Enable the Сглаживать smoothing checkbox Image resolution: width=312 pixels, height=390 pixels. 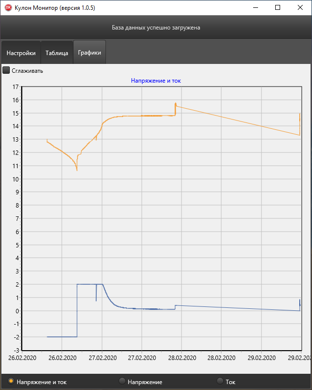6,70
